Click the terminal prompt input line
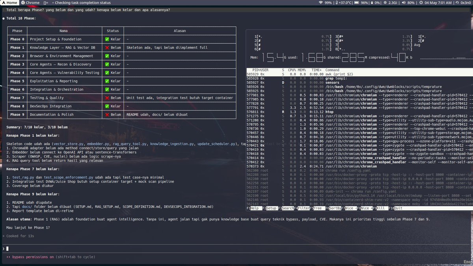This screenshot has width=473, height=266. tap(236, 248)
